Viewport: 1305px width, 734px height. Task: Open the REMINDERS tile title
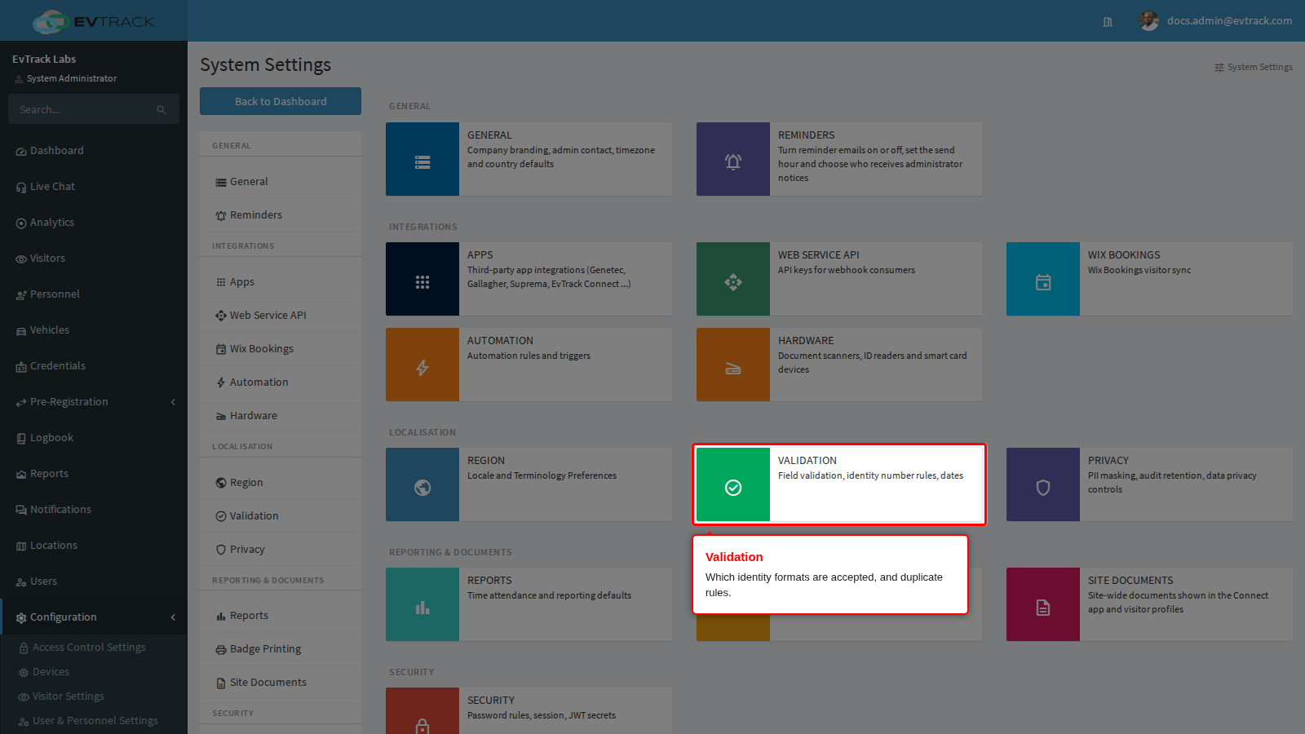(807, 135)
